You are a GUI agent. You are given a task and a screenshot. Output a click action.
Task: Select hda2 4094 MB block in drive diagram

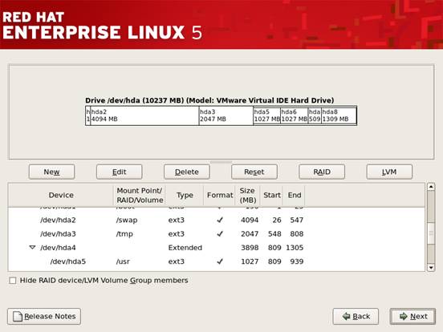144,115
